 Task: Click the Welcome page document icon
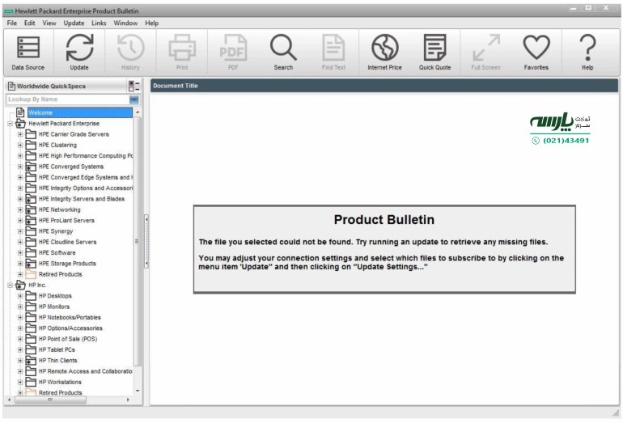tap(20, 112)
